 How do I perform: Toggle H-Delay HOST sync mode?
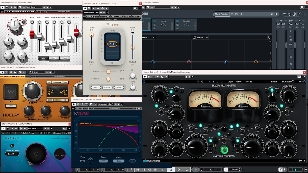coord(57,100)
